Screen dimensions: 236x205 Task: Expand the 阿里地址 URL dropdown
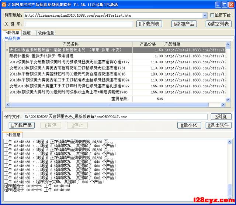pos(205,16)
